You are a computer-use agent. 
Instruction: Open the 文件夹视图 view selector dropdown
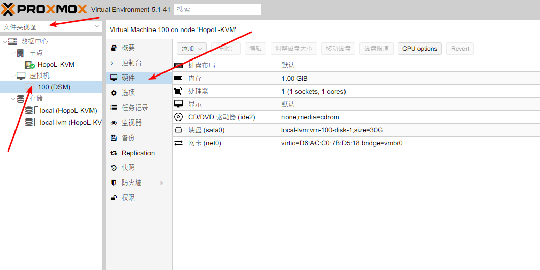click(51, 26)
